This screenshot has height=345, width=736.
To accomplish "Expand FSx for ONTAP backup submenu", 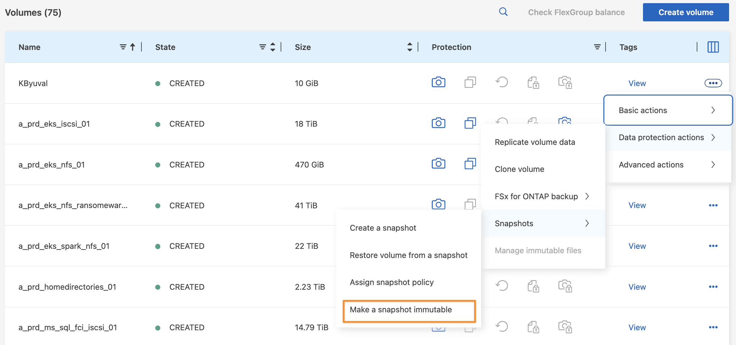I will 543,196.
